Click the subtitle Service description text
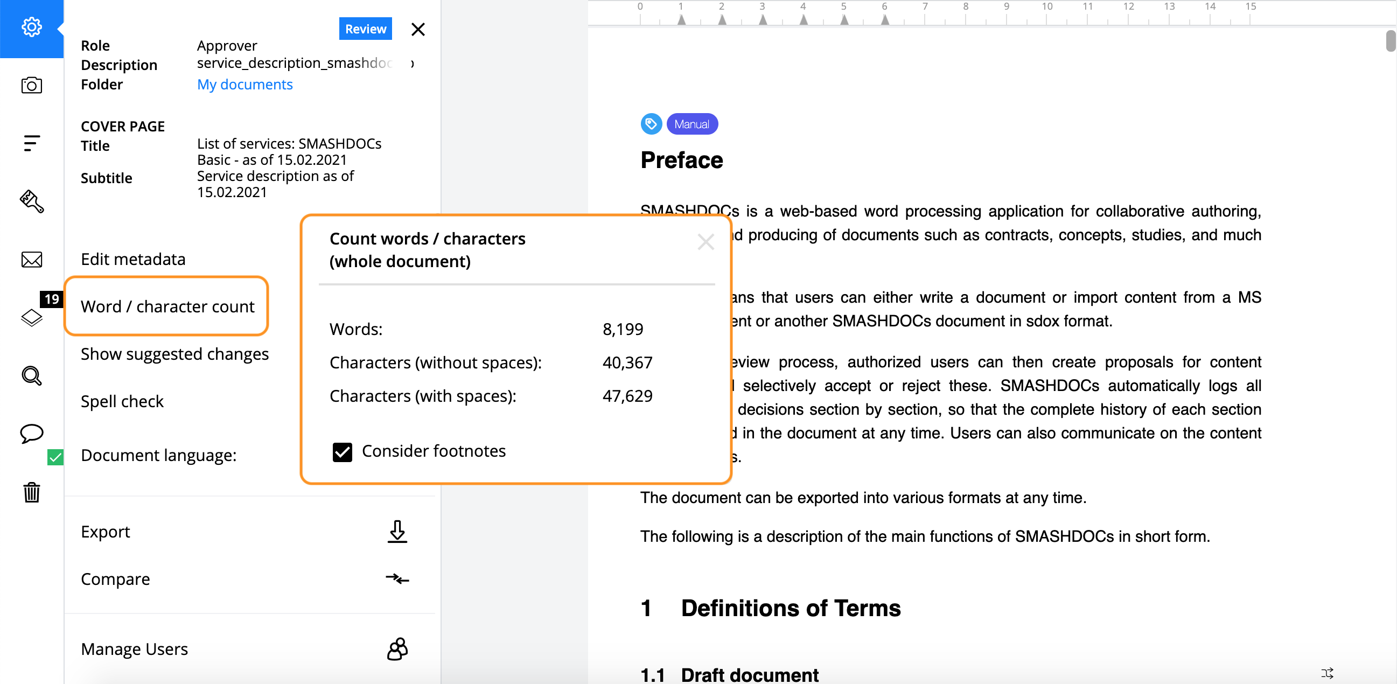 [275, 184]
